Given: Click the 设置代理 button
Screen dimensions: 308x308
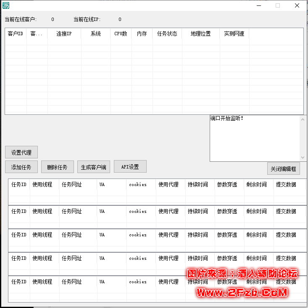Looking at the screenshot, I should click(21, 152).
